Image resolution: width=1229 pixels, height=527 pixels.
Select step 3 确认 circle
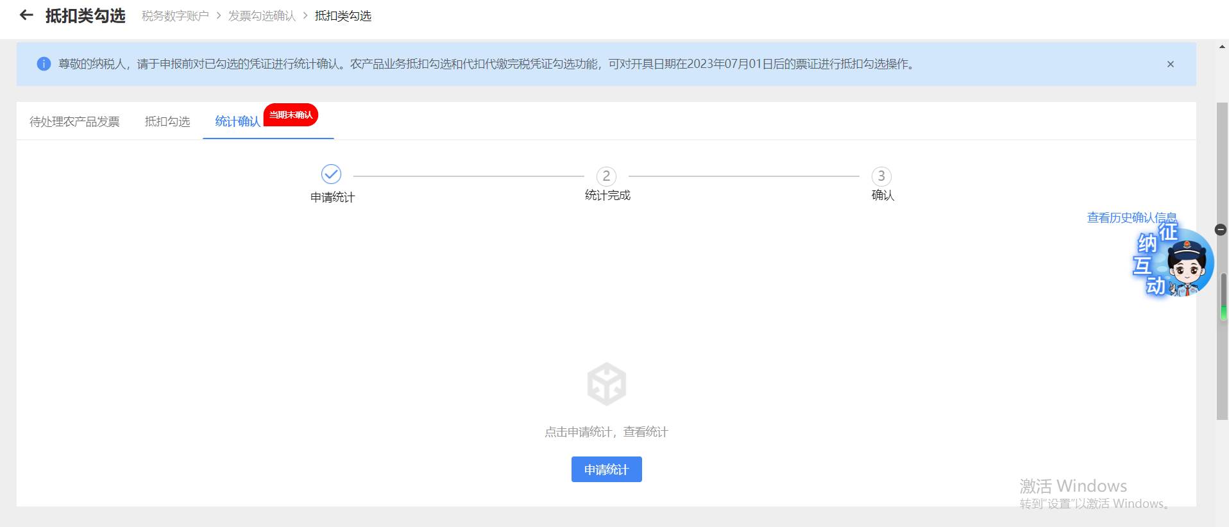pyautogui.click(x=881, y=176)
